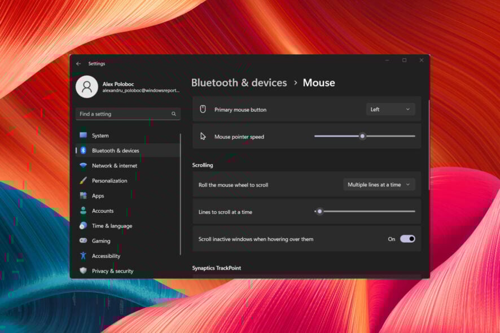Click the Lines to scroll slider
500x333 pixels.
(365, 211)
